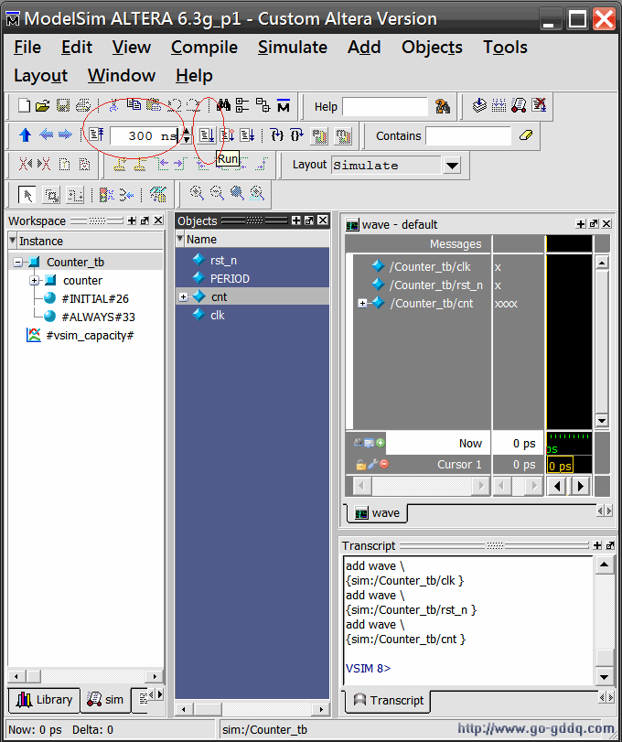The height and width of the screenshot is (742, 622).
Task: Click the Open file folder icon
Action: [x=43, y=106]
